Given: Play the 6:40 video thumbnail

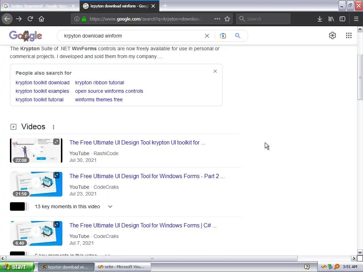Looking at the screenshot, I should 36,233.
